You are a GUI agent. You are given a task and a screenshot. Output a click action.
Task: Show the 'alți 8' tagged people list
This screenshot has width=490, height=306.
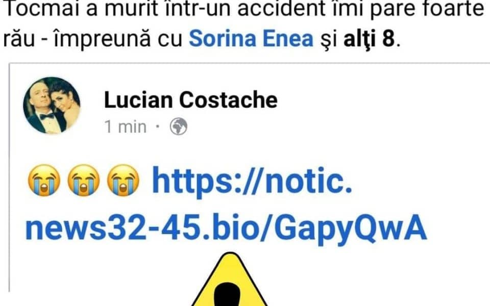[x=370, y=39]
